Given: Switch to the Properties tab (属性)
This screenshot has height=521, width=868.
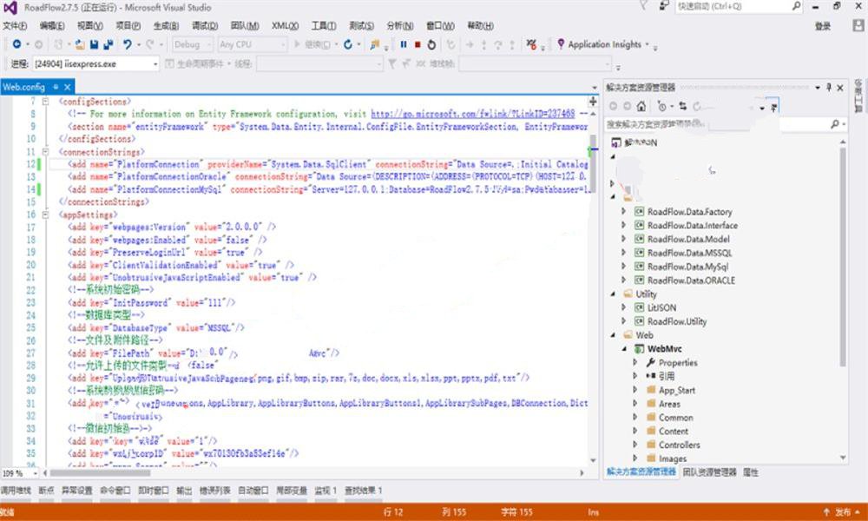Looking at the screenshot, I should coord(750,472).
